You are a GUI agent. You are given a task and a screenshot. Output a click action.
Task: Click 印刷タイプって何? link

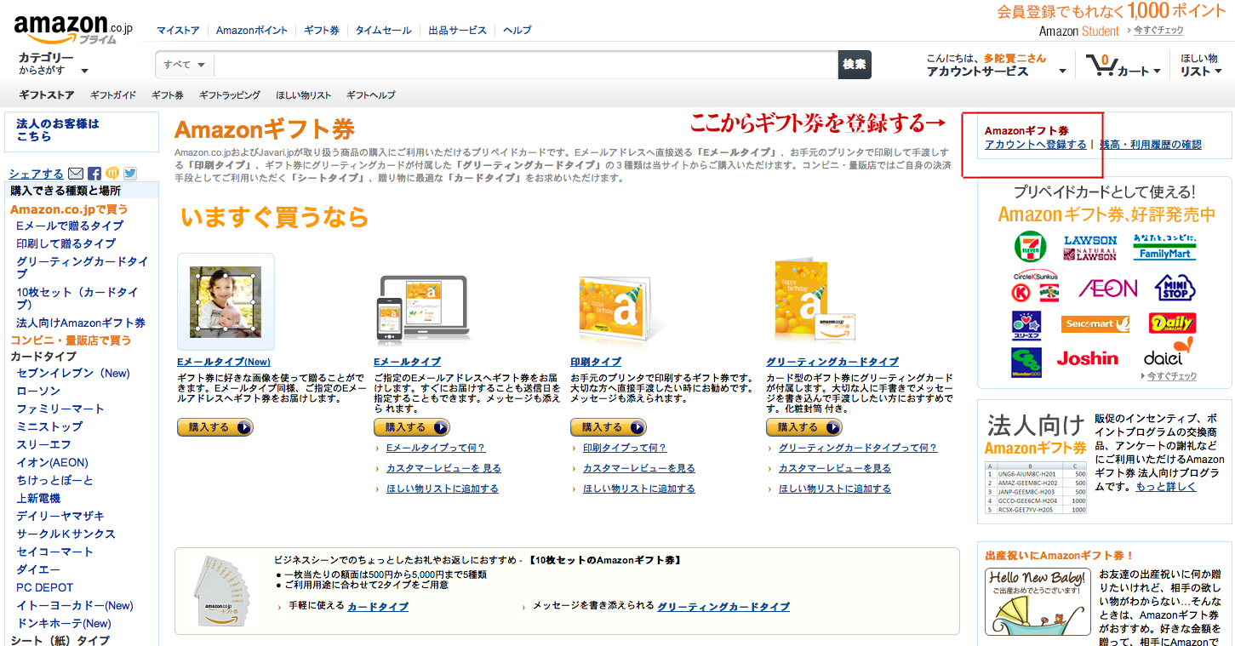(625, 448)
